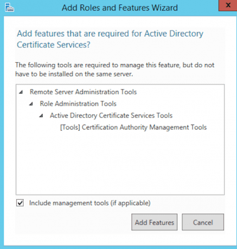Image resolution: width=237 pixels, height=249 pixels.
Task: Collapse the Remote Server Administration Tools node
Action: coord(21,92)
